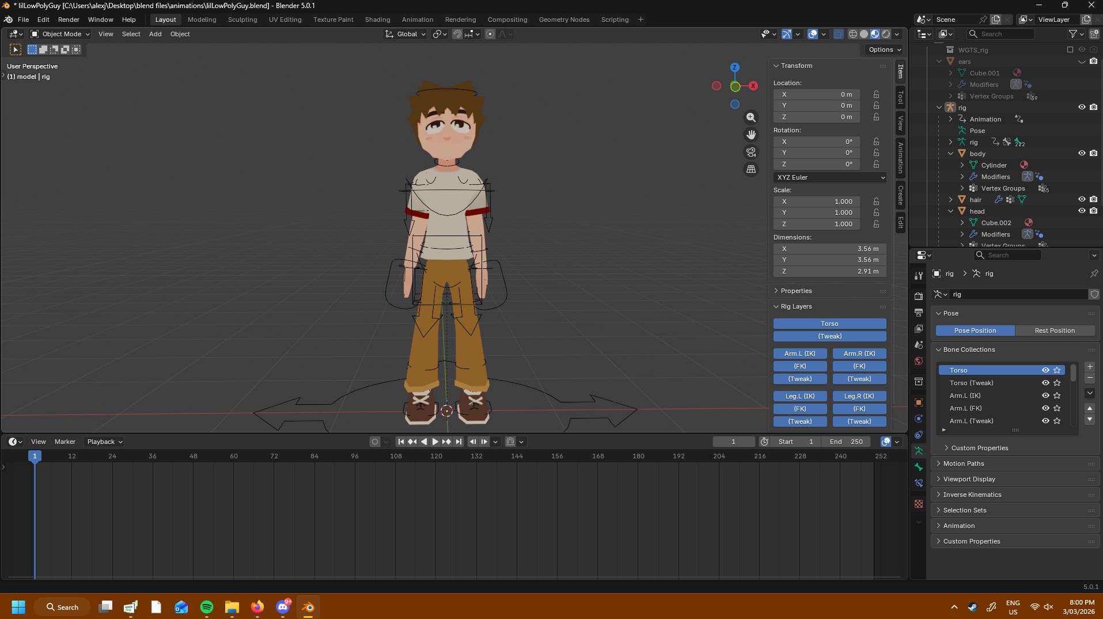Image resolution: width=1103 pixels, height=619 pixels.
Task: Open the Scene properties tab icon
Action: (919, 344)
